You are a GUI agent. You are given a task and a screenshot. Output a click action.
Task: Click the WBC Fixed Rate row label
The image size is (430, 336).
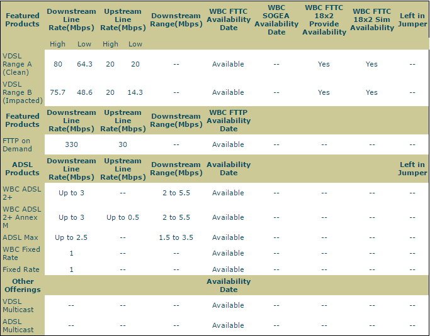tap(21, 253)
